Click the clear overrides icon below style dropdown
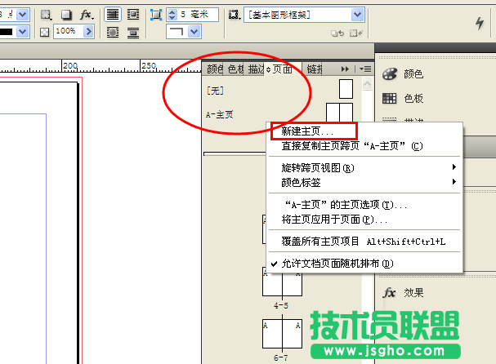Screen dimensions: 496x364 [337, 33]
